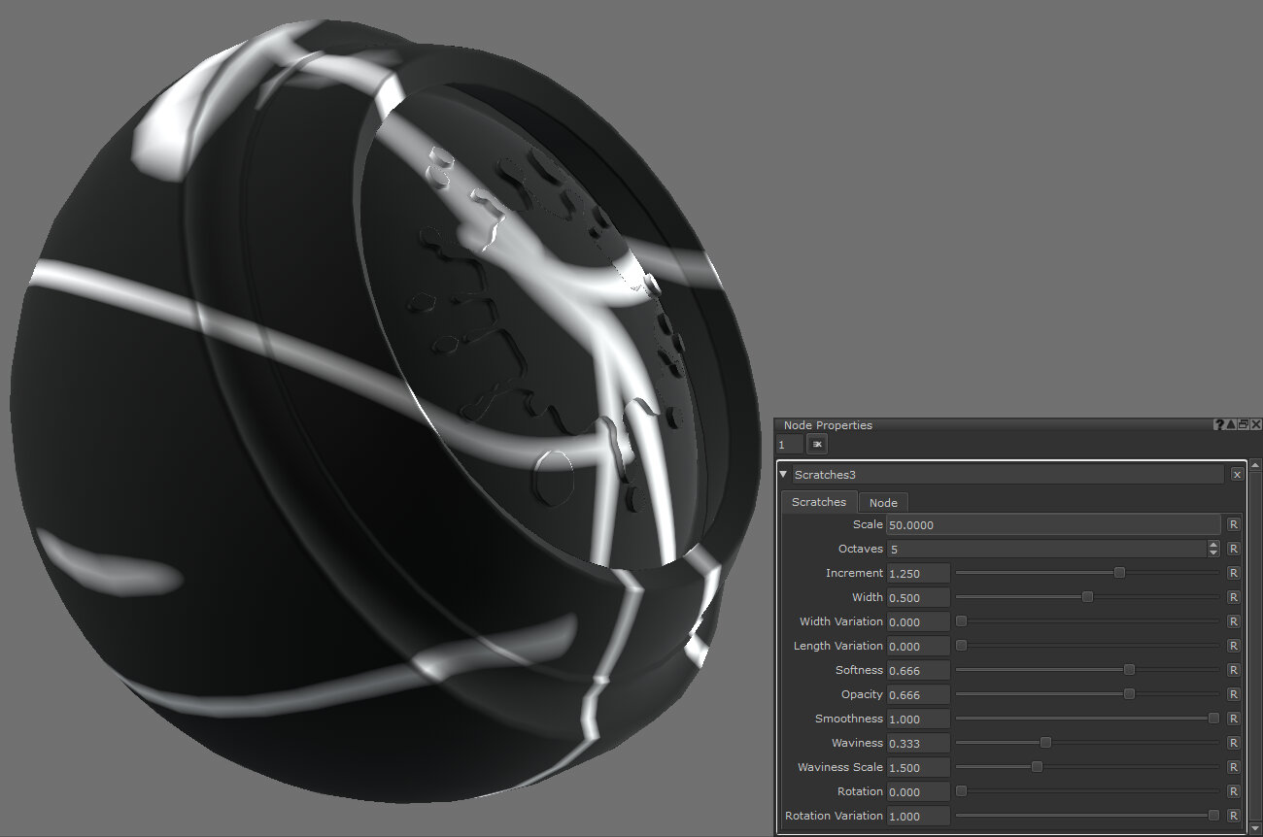
Task: Switch to the Node tab
Action: coord(883,502)
